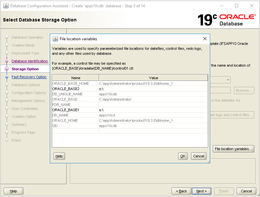
Task: Cancel the database configuration wizard
Action: (246, 191)
